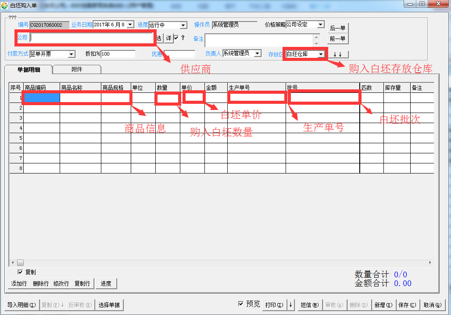Click the 复制行 button
The image size is (451, 315).
click(x=82, y=283)
